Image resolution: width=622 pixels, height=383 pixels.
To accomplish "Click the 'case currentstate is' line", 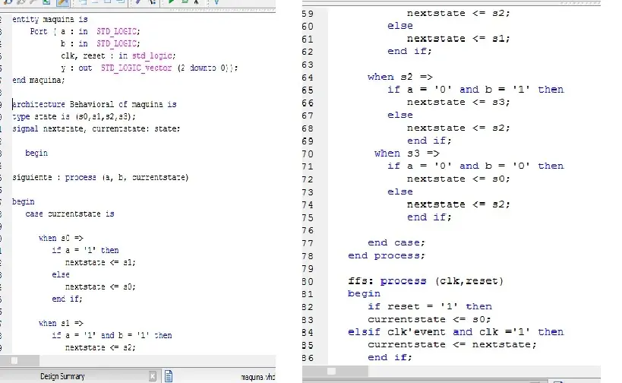I will pyautogui.click(x=70, y=214).
